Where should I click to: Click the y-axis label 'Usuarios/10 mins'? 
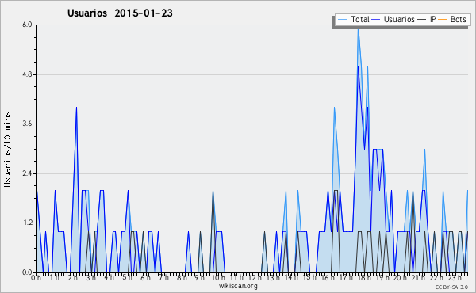(7, 149)
